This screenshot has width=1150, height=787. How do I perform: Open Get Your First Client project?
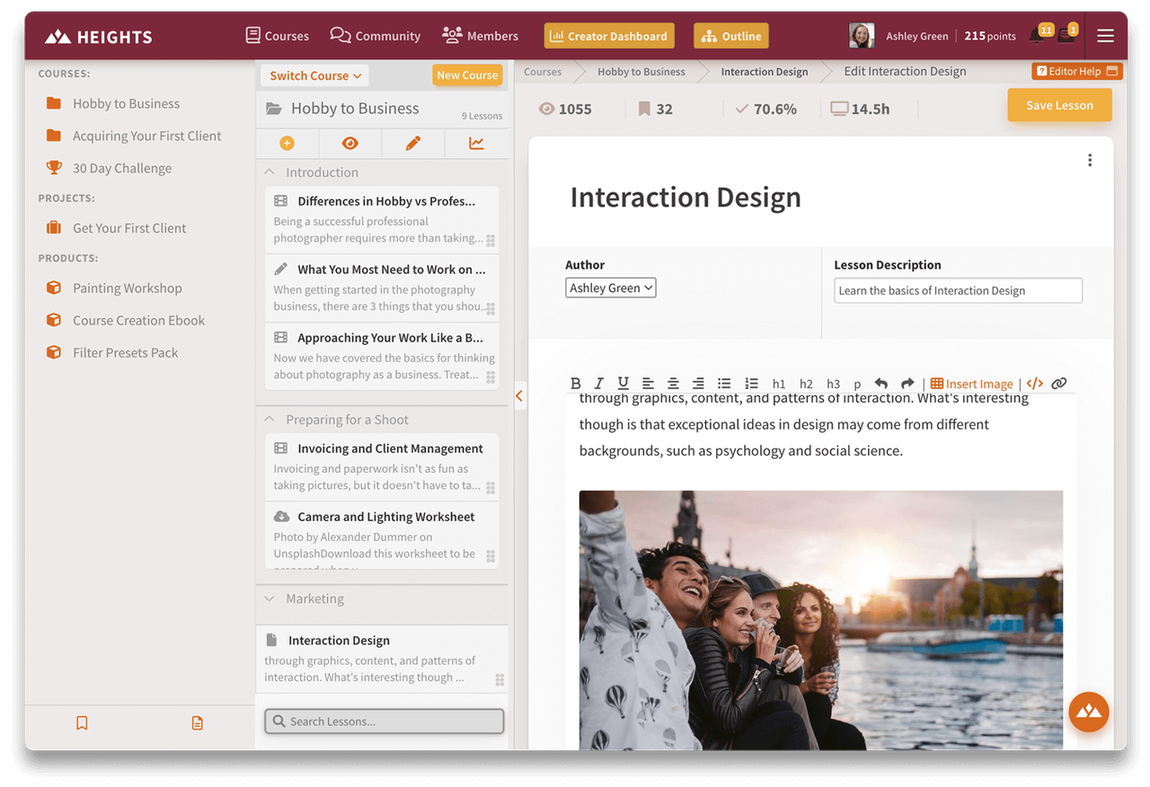click(x=129, y=228)
